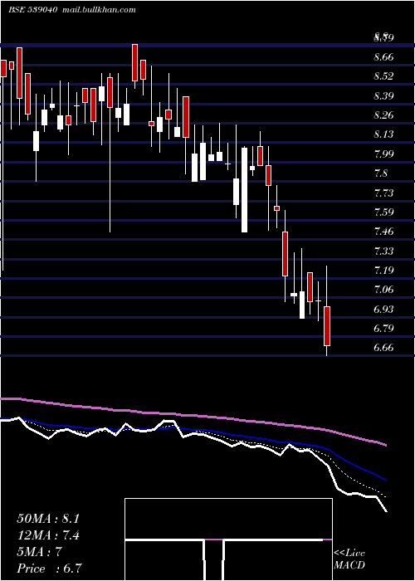Click the BSE 539040 ticker label
Screen dimensions: 415x581
pos(32,10)
